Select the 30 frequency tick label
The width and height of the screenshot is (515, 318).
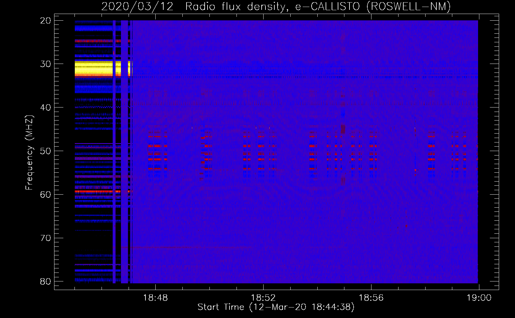tap(46, 64)
